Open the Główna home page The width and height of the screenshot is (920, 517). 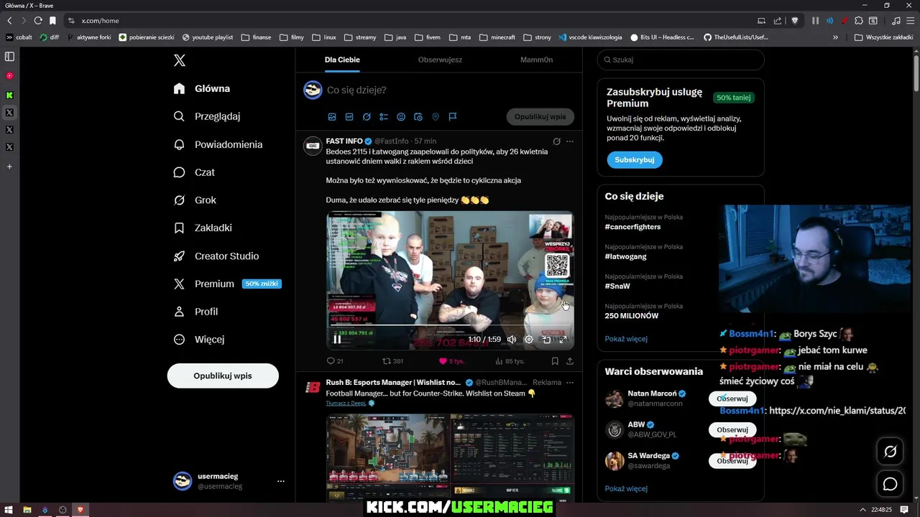(202, 88)
